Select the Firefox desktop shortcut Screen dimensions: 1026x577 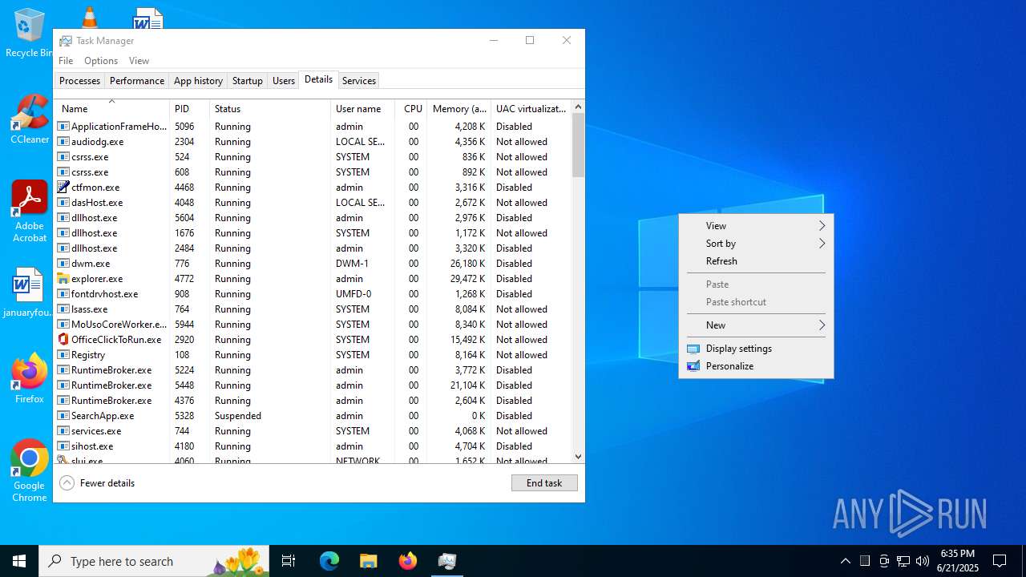click(x=30, y=378)
